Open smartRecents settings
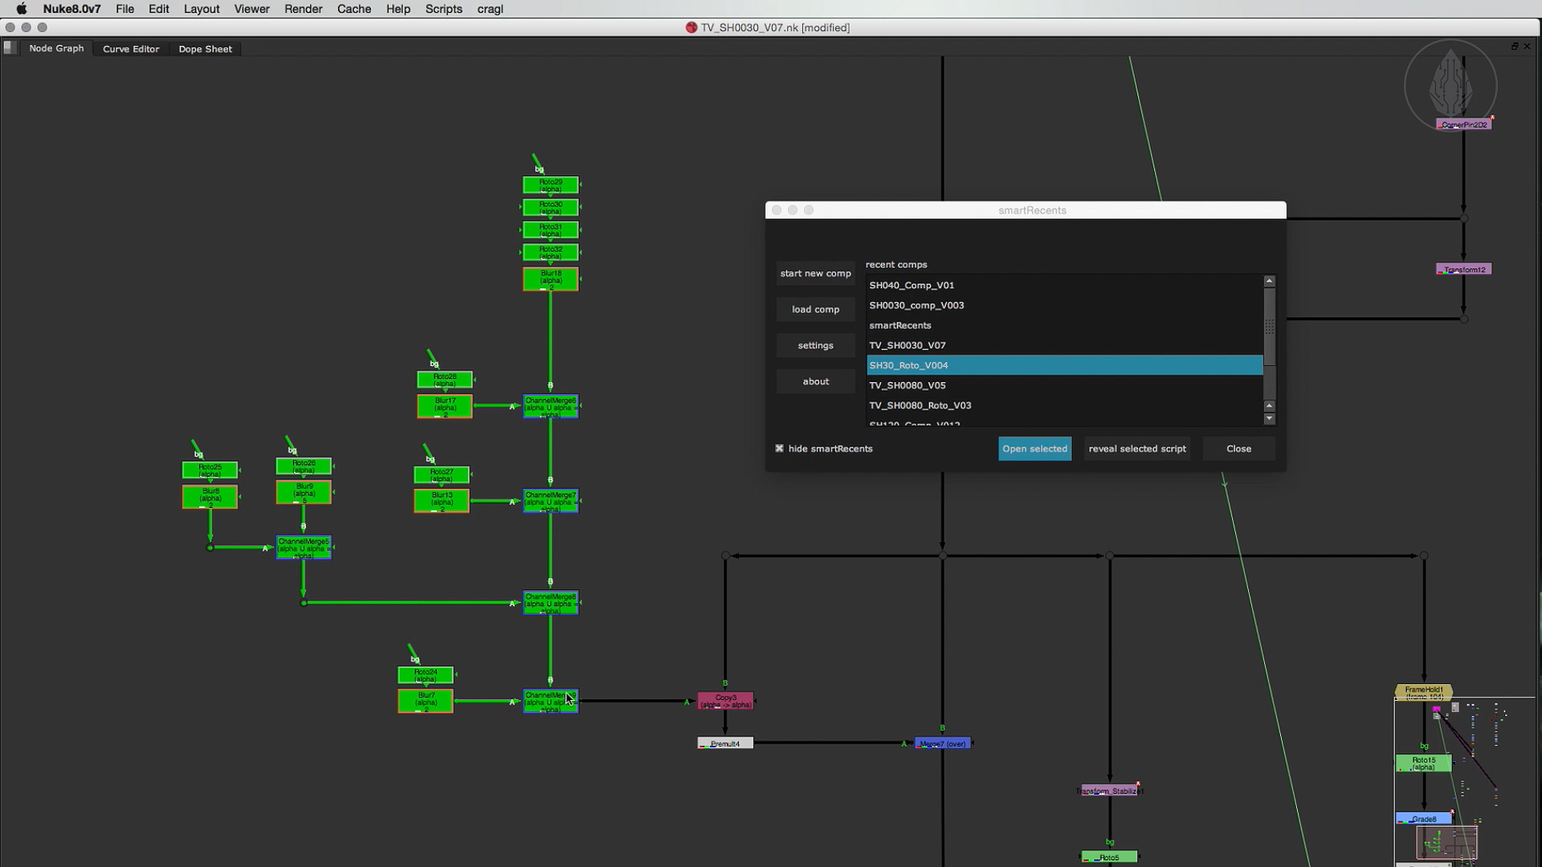Image resolution: width=1542 pixels, height=867 pixels. pos(815,345)
